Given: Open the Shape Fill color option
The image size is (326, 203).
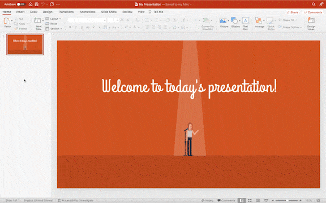Looking at the screenshot, I should 288,20.
